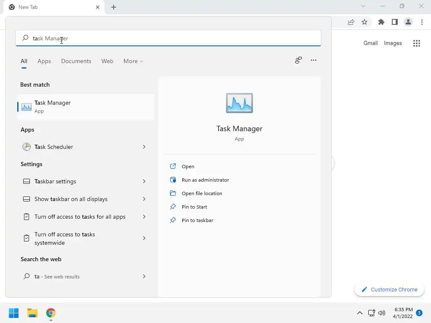Viewport: 431px width, 323px height.
Task: Switch to the Web search filter
Action: pyautogui.click(x=107, y=61)
